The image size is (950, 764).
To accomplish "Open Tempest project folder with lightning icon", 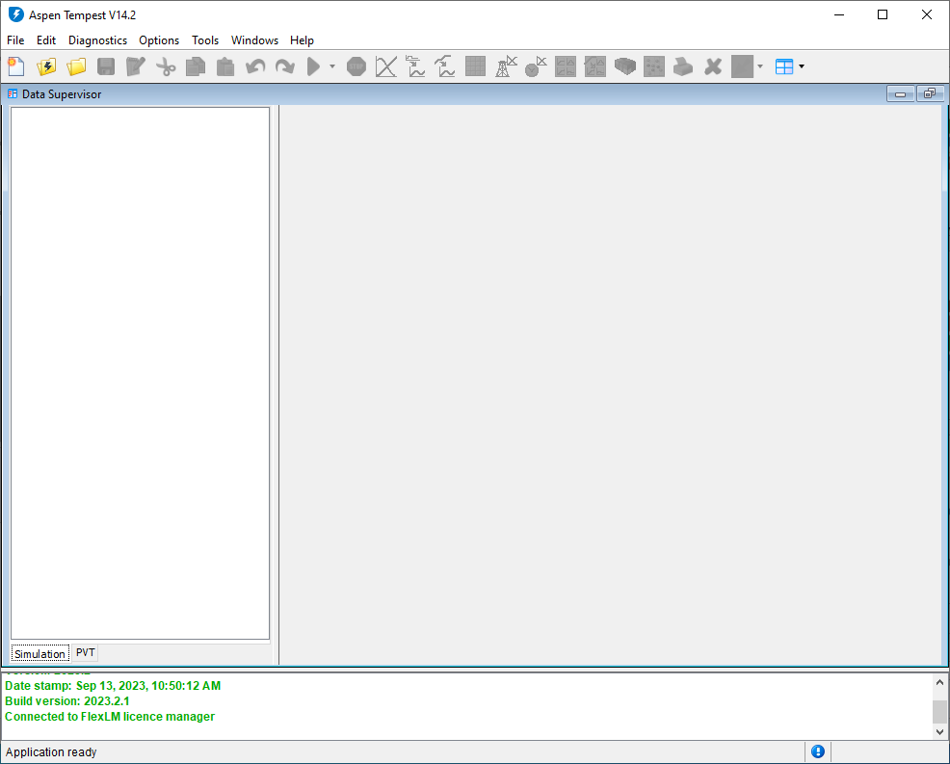I will pyautogui.click(x=46, y=66).
